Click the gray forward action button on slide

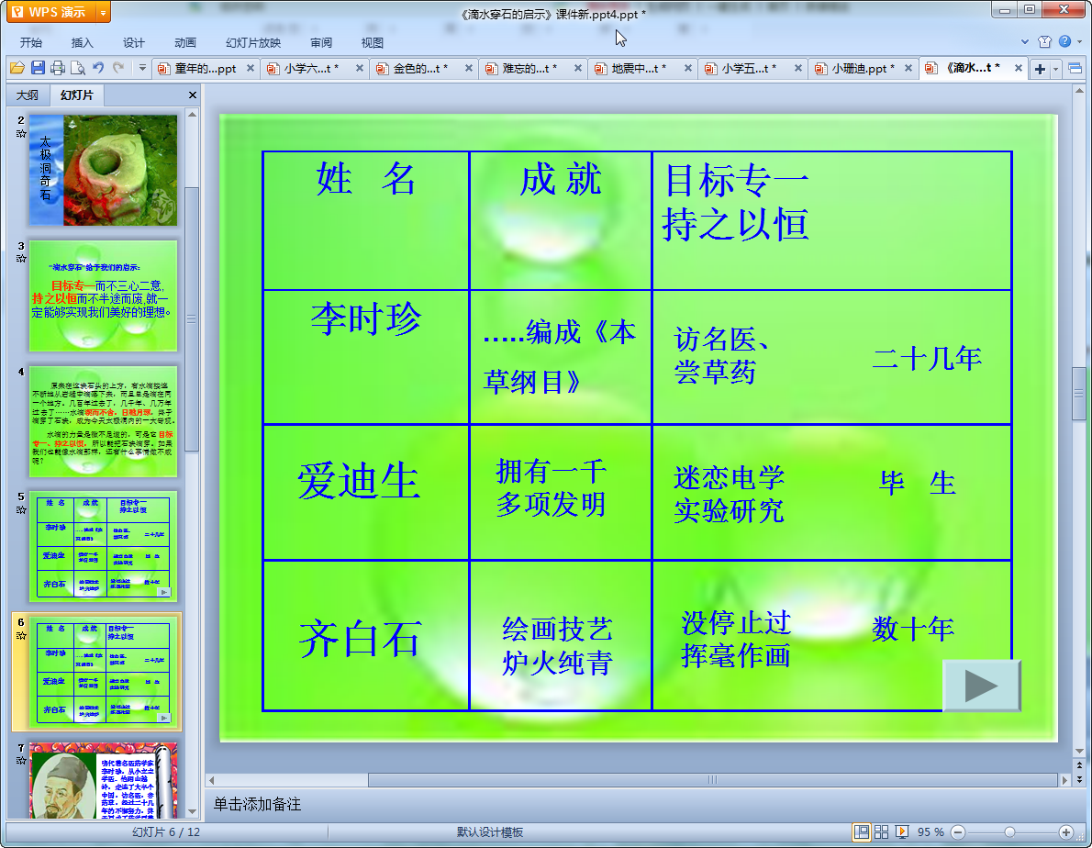981,686
